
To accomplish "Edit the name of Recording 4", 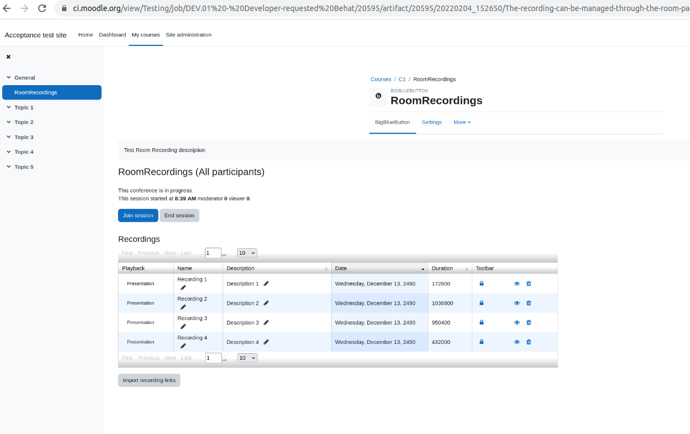I will (183, 346).
